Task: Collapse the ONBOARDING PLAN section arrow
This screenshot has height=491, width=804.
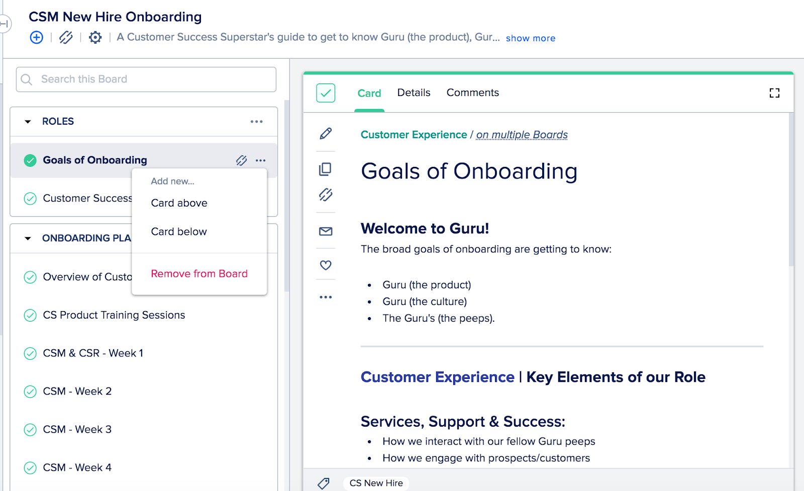Action: pyautogui.click(x=28, y=238)
